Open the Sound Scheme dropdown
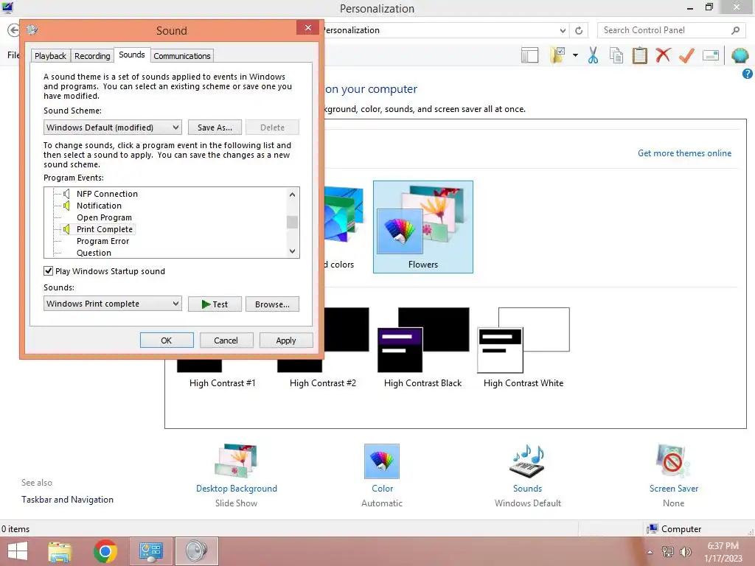Screen dimensions: 755x566 (x=113, y=127)
